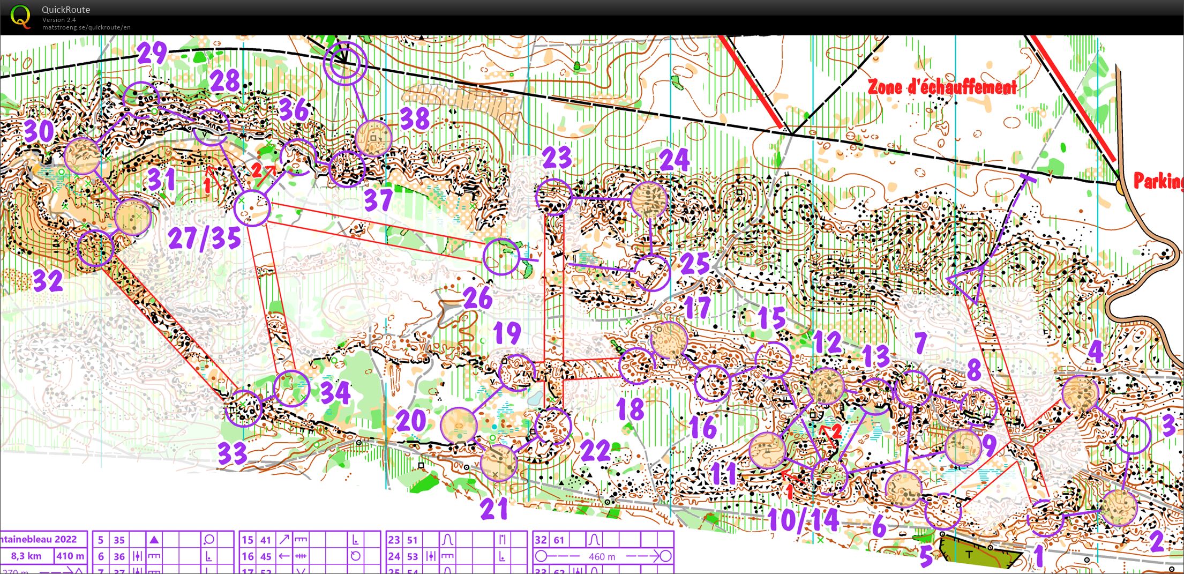Click the 8,3 km course length cell
Image resolution: width=1184 pixels, height=574 pixels.
pos(26,556)
